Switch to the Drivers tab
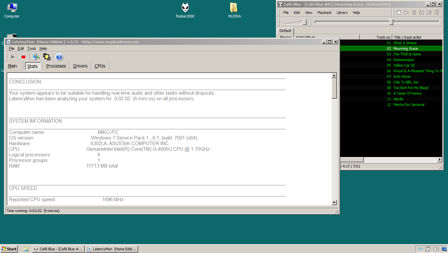Viewport: 448px width, 253px height. pos(80,66)
